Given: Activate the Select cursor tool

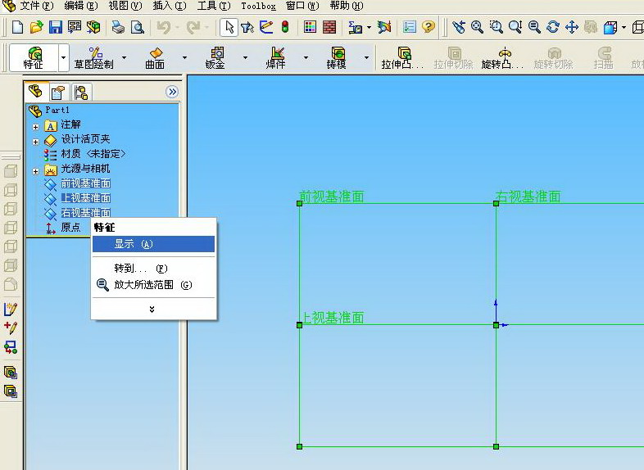Looking at the screenshot, I should pyautogui.click(x=229, y=28).
